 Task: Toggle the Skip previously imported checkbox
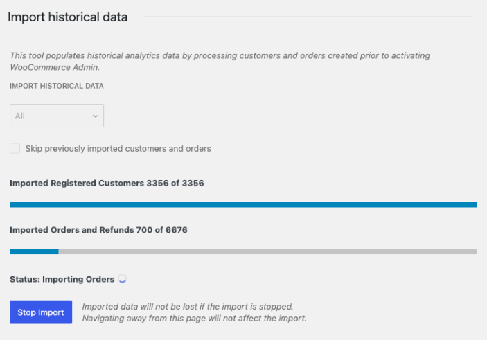[x=15, y=148]
